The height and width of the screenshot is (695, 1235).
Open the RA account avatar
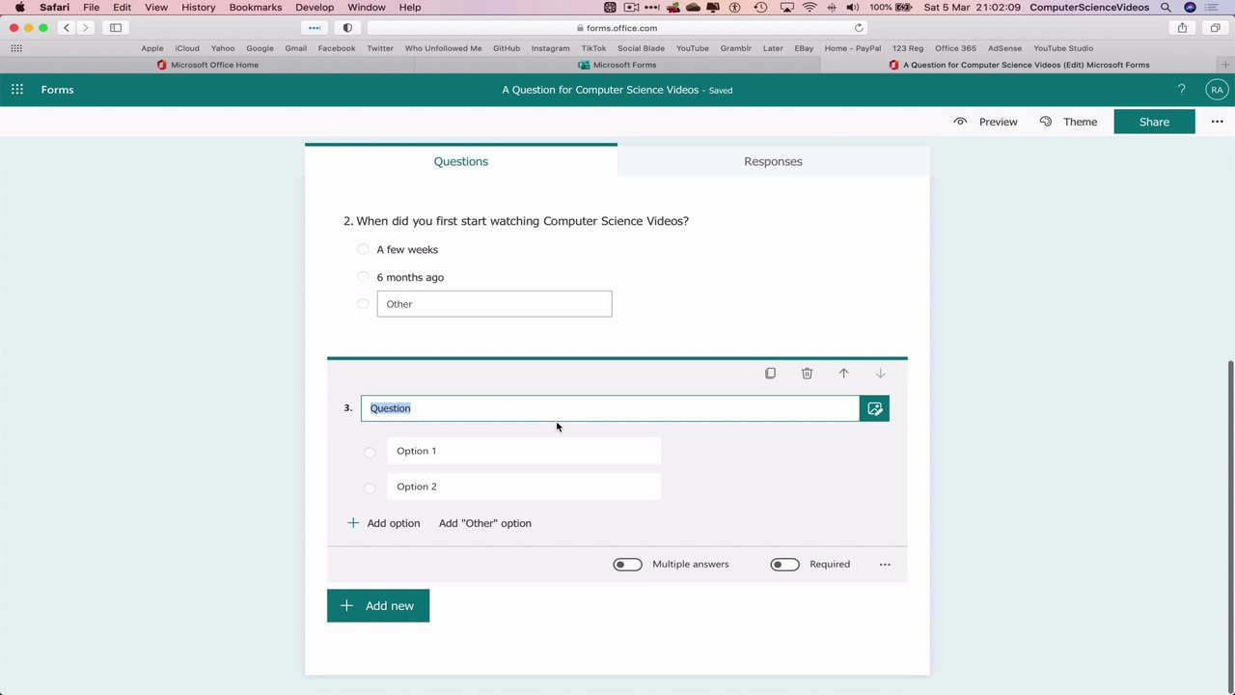pyautogui.click(x=1217, y=90)
